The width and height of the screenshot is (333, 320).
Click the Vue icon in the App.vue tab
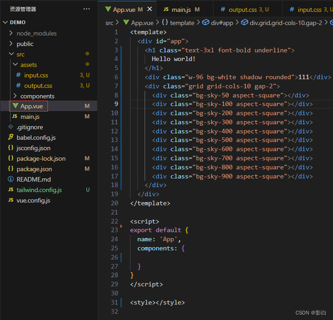click(108, 9)
